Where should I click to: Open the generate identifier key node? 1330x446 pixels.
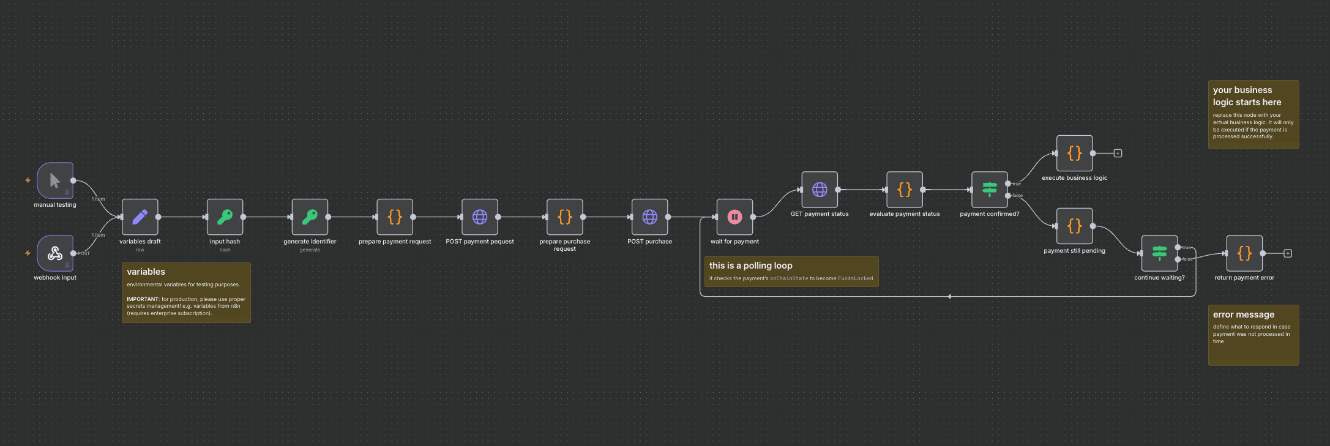pyautogui.click(x=310, y=217)
